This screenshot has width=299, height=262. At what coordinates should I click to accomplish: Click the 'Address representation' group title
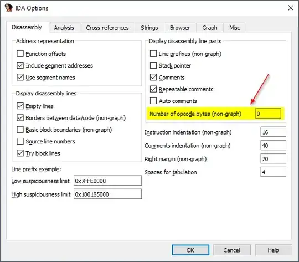(x=45, y=41)
